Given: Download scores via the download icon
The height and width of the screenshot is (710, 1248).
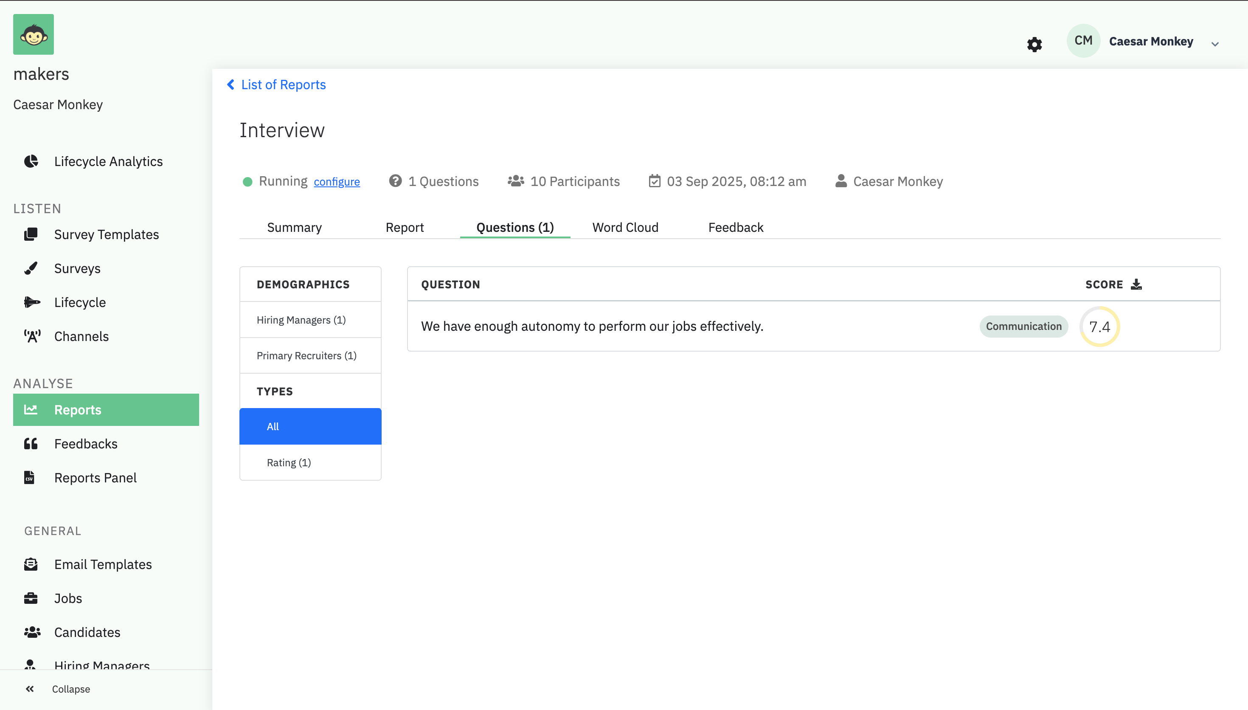Looking at the screenshot, I should tap(1136, 284).
